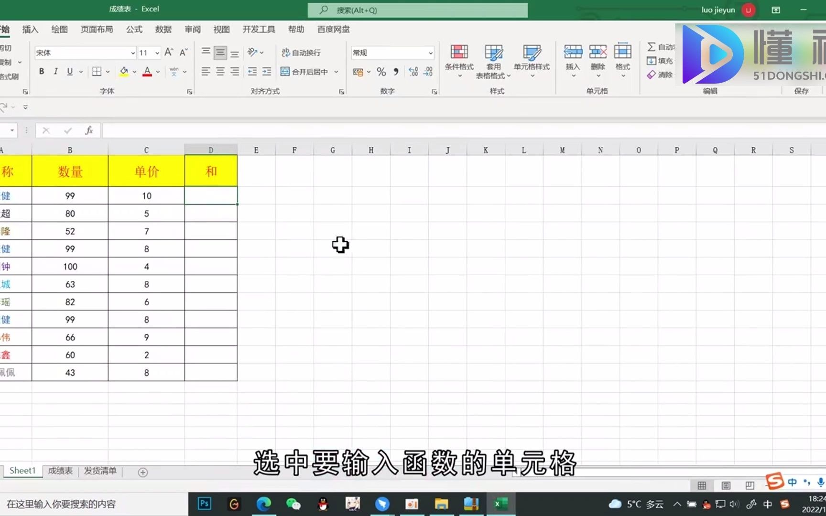Open font color dropdown arrow
The width and height of the screenshot is (826, 516).
point(158,72)
